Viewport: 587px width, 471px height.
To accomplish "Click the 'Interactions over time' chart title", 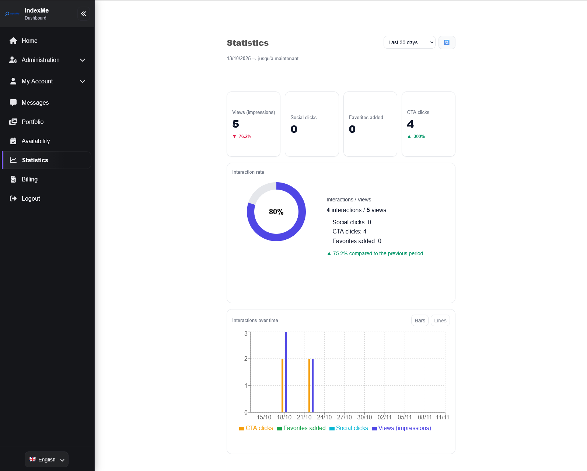I will click(255, 321).
